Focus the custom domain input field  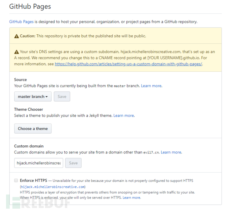click(x=39, y=163)
